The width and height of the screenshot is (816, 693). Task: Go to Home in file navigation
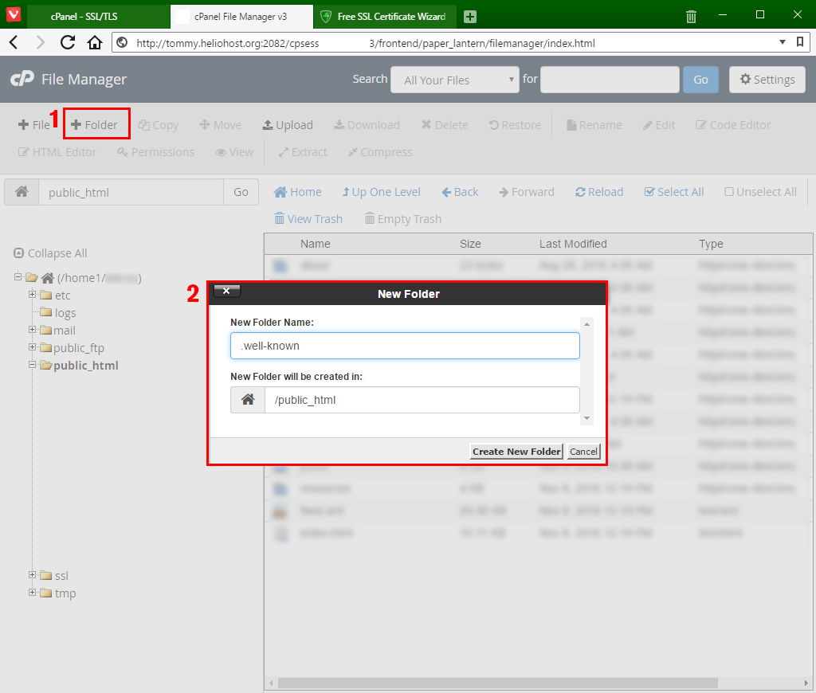[298, 192]
